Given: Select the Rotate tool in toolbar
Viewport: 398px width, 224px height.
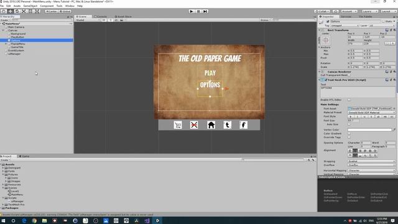Looking at the screenshot, I should tap(17, 11).
